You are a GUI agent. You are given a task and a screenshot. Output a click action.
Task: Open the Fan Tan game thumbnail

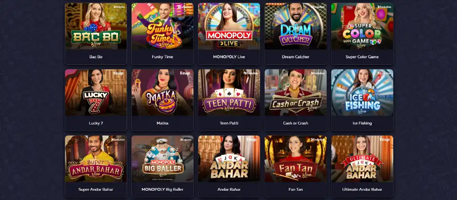(x=295, y=159)
